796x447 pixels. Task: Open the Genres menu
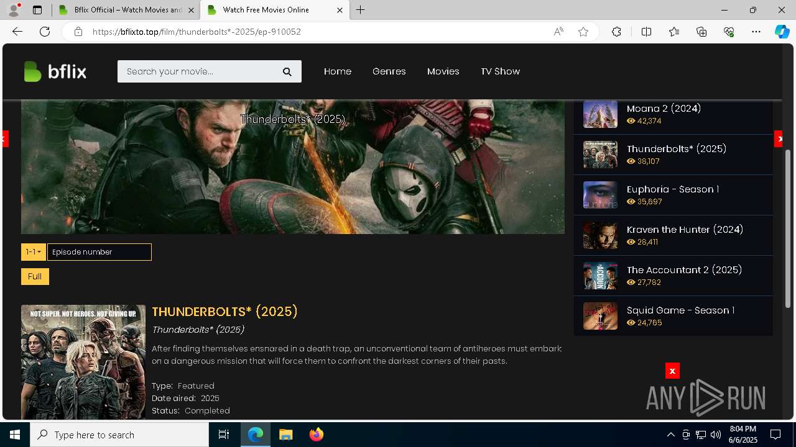click(x=389, y=71)
